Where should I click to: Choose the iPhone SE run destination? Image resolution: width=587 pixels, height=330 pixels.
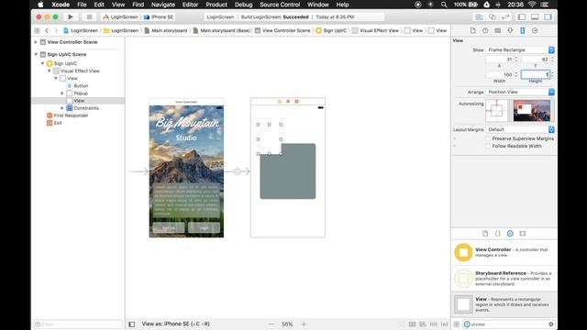[159, 16]
